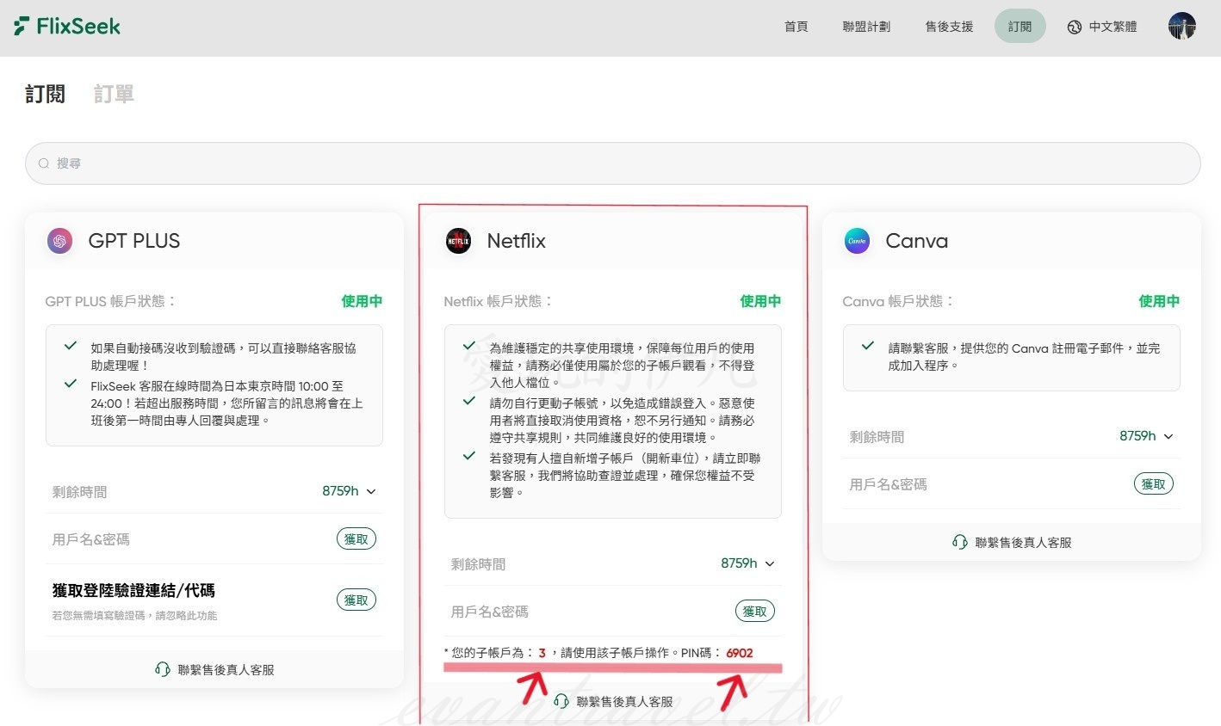
Task: Click 請勿自行更動子帳號 notice in Netflix card
Action: point(622,421)
